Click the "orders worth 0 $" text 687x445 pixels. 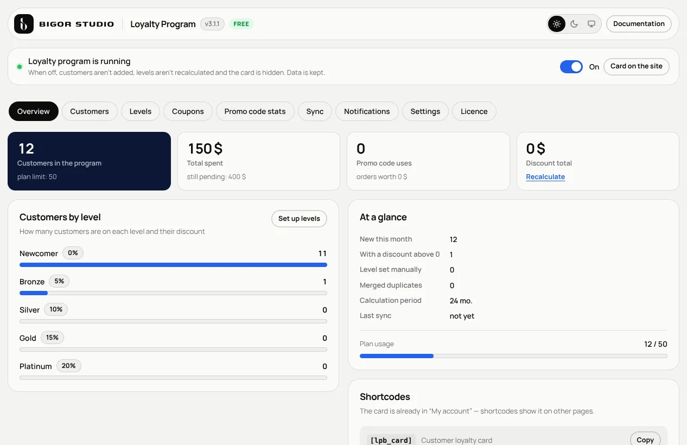click(382, 177)
